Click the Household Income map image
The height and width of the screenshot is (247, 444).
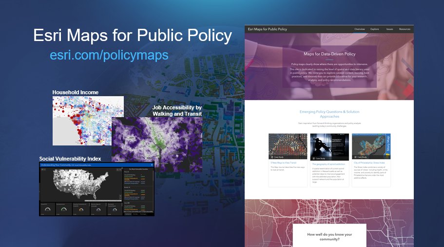point(82,121)
